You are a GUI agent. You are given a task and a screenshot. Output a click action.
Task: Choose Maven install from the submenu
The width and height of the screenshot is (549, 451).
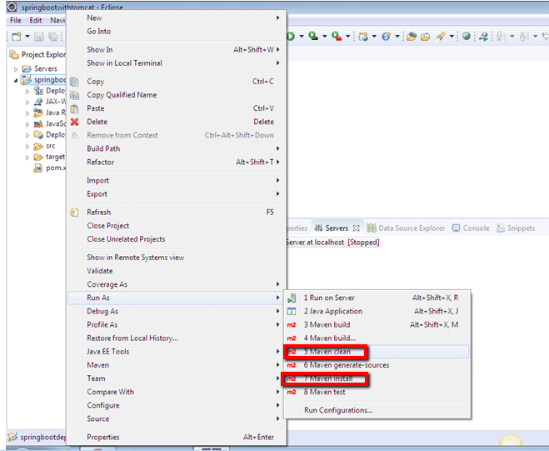tap(328, 378)
